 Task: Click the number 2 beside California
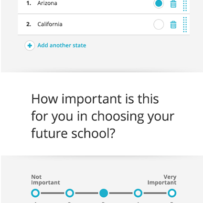29,24
